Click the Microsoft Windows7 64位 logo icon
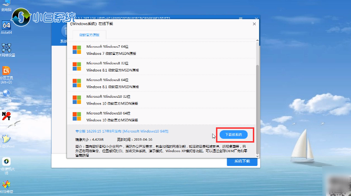The image size is (351, 196). (x=77, y=50)
